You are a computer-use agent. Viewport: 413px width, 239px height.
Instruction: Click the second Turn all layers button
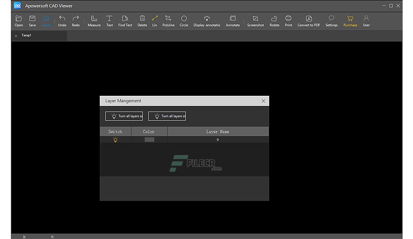pyautogui.click(x=166, y=116)
